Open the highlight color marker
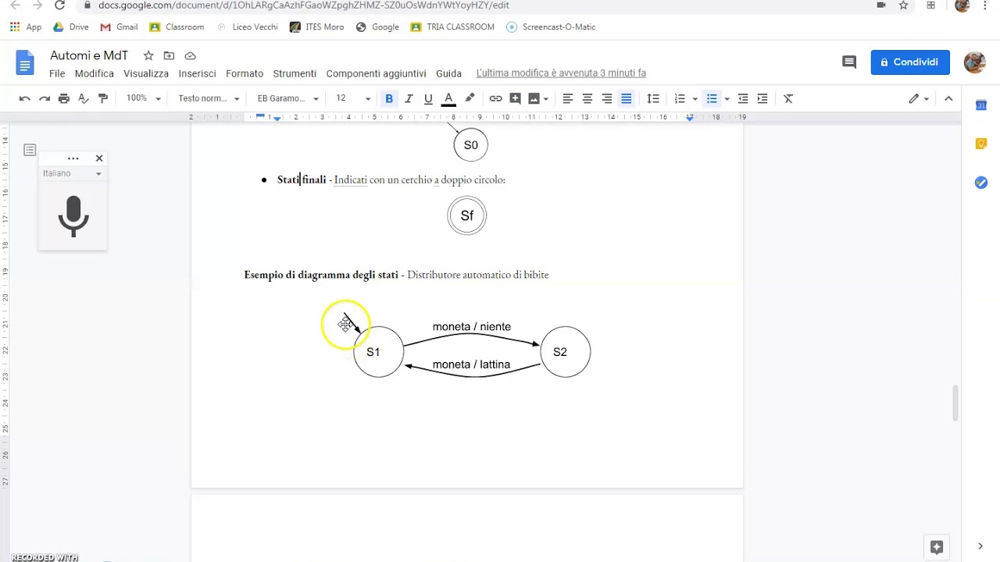Screen dimensions: 1000x562 [470, 98]
